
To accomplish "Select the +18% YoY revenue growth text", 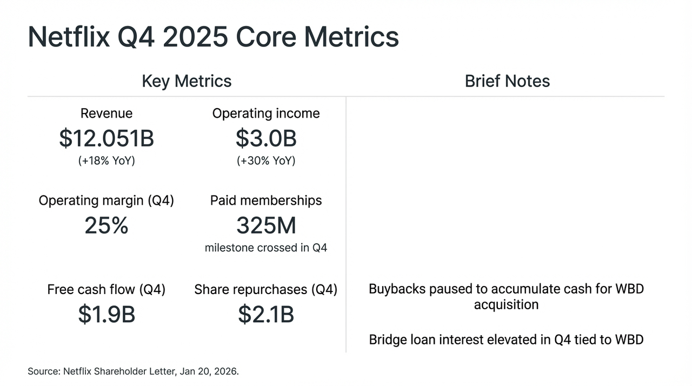I will 107,161.
